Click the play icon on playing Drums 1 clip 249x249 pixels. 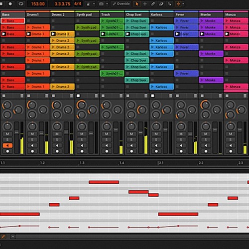tap(28, 34)
